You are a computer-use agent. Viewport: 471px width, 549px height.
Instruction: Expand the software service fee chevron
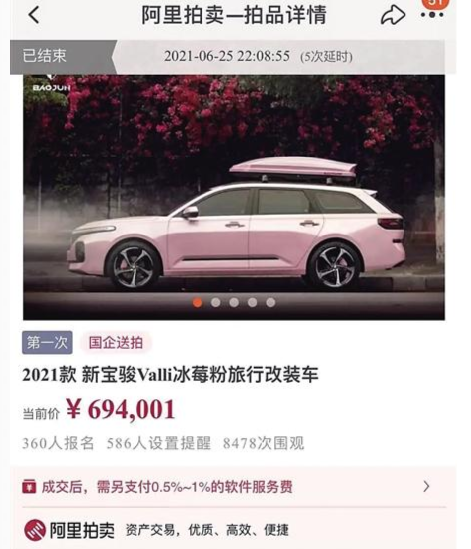(426, 487)
